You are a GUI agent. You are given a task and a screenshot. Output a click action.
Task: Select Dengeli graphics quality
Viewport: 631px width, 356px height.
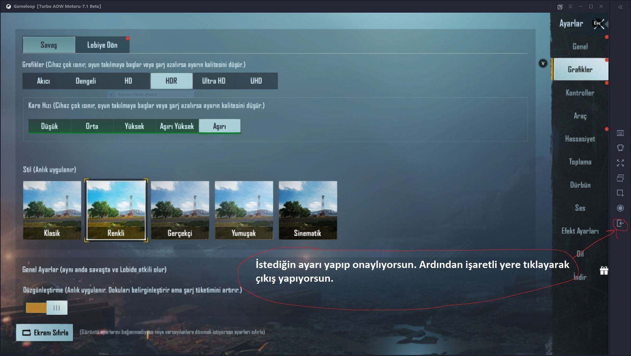[x=86, y=81]
